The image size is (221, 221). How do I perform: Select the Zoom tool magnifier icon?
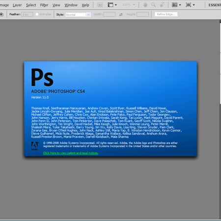pyautogui.click(x=153, y=5)
